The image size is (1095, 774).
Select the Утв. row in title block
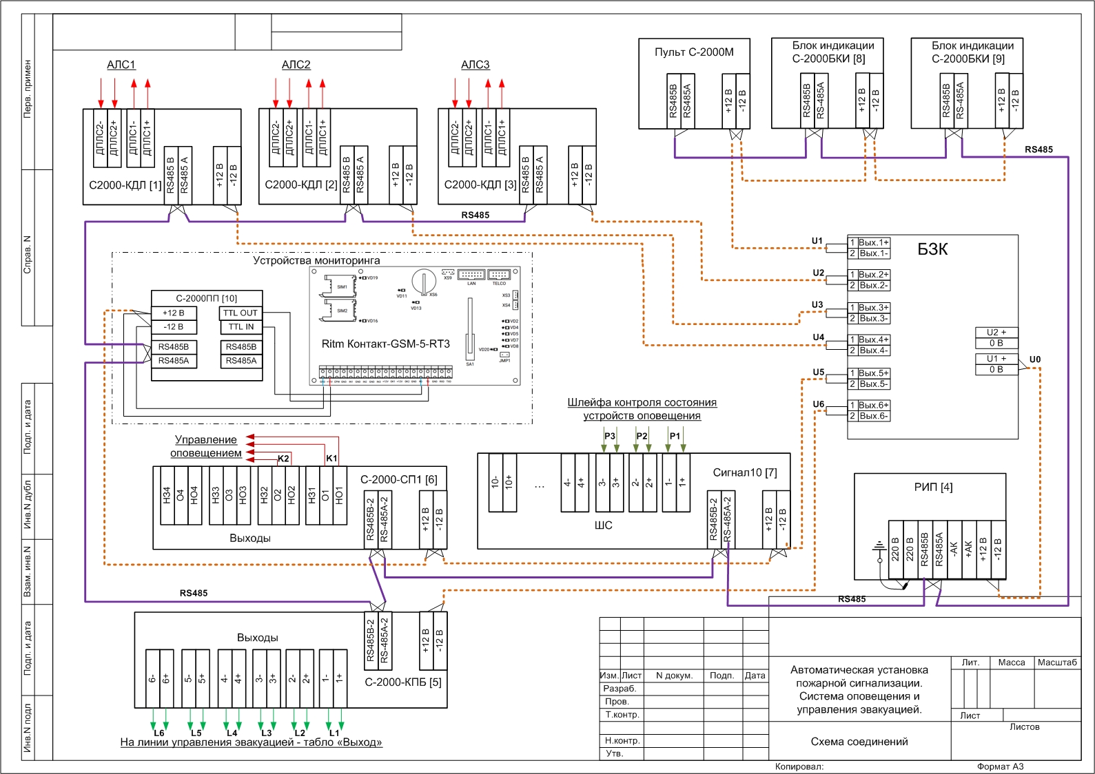click(x=684, y=754)
